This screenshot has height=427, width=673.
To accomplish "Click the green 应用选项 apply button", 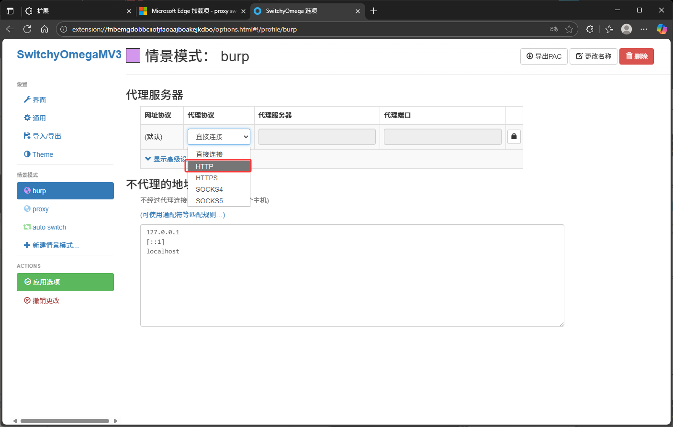I will click(65, 282).
